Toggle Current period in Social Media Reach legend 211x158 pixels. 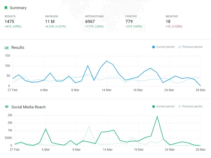point(163,107)
